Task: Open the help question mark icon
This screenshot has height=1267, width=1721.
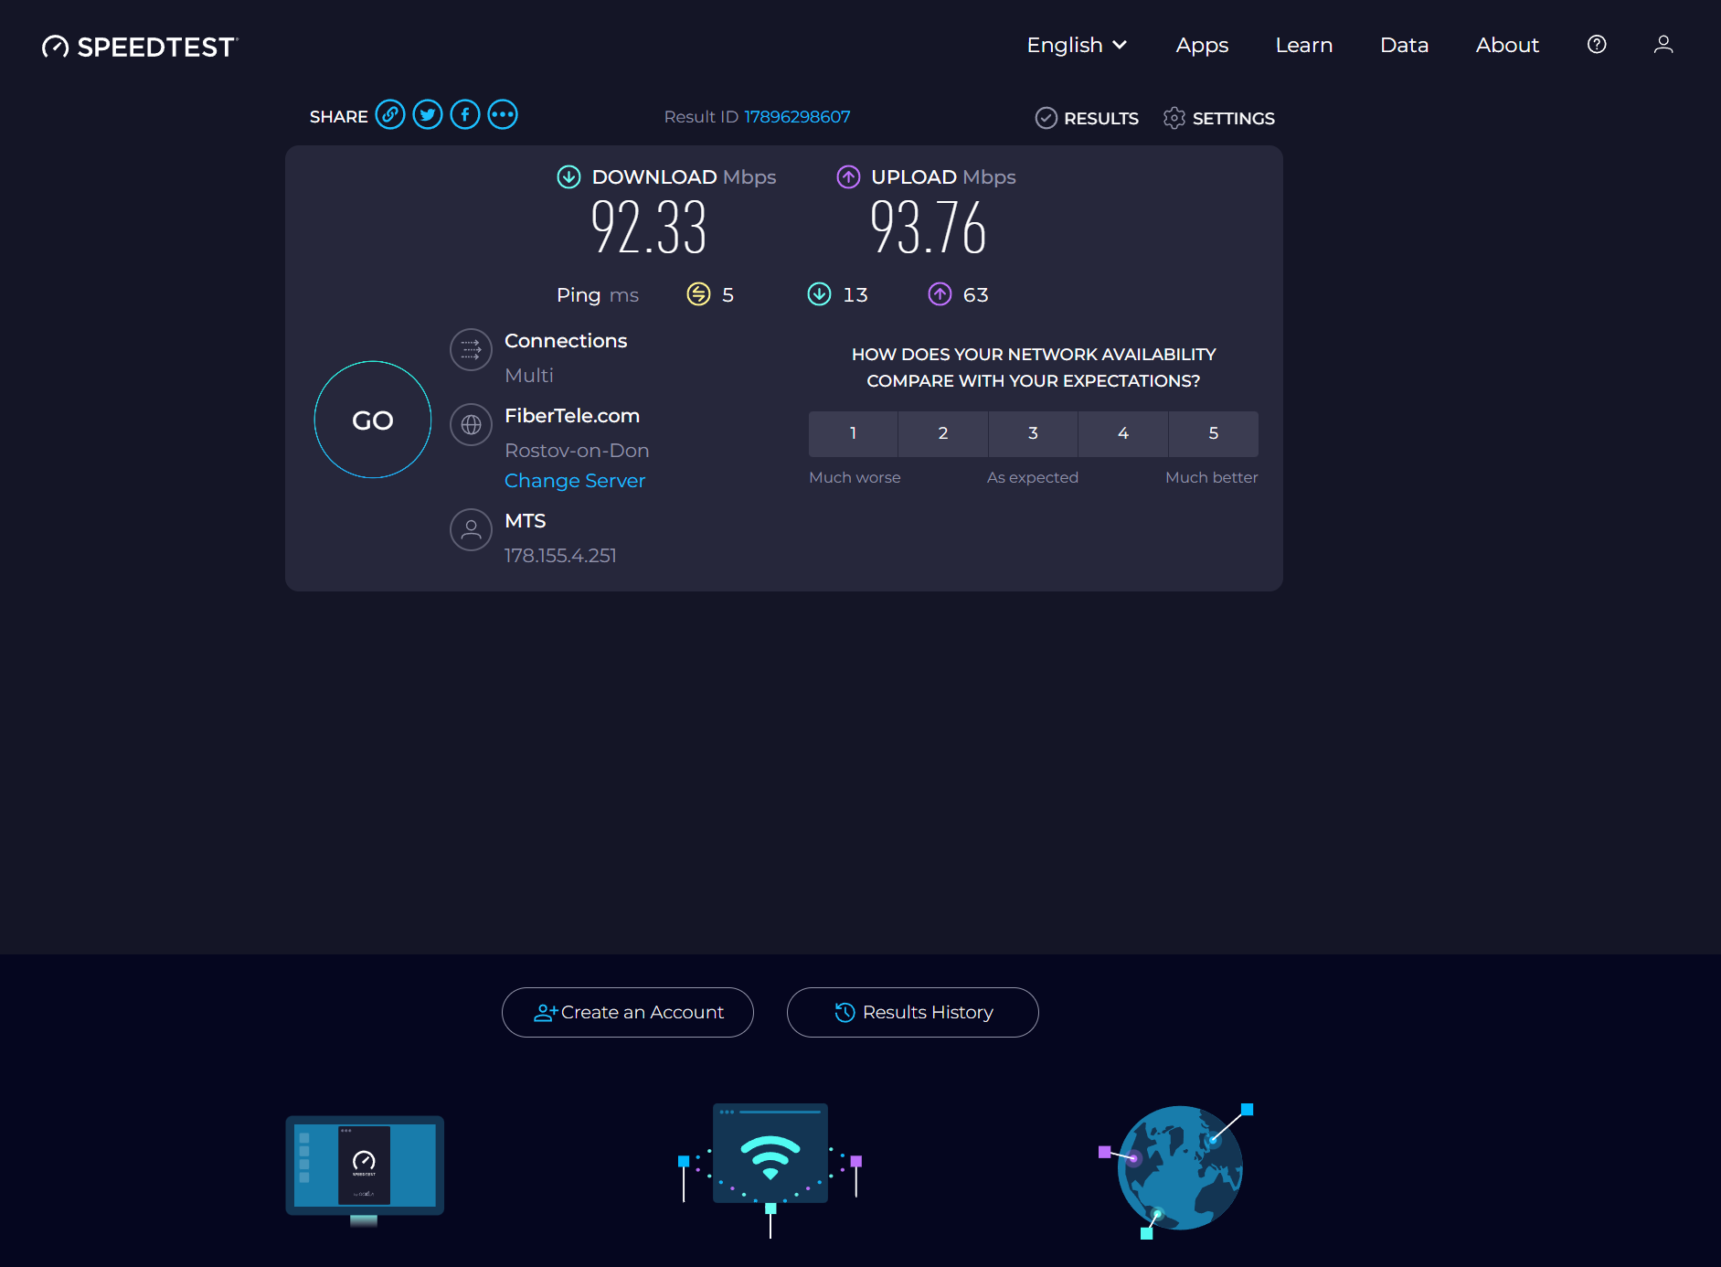Action: pos(1597,45)
